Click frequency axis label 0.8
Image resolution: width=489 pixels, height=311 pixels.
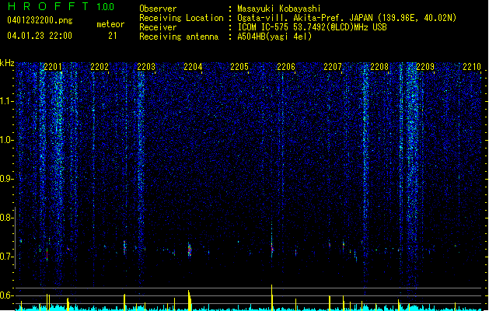click(6, 218)
